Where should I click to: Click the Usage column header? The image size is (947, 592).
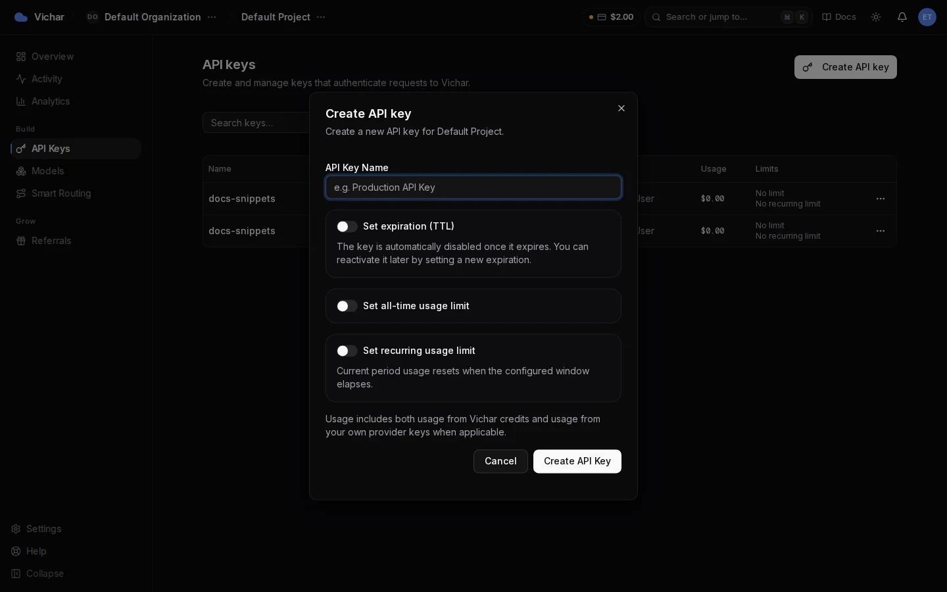[x=714, y=169]
